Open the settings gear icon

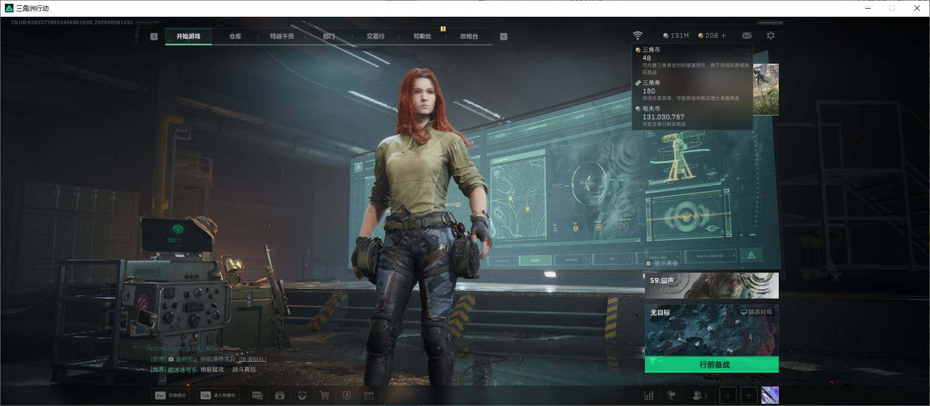click(771, 36)
